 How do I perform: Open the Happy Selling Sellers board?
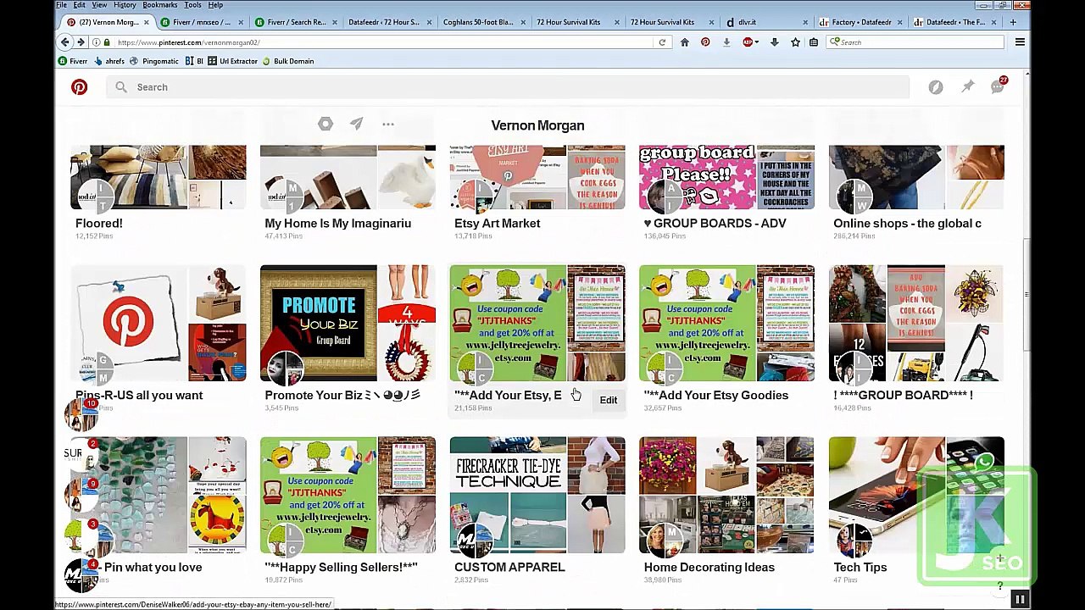tap(348, 496)
